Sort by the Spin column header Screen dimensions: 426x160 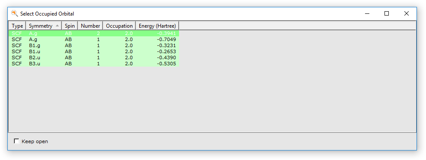(x=70, y=26)
